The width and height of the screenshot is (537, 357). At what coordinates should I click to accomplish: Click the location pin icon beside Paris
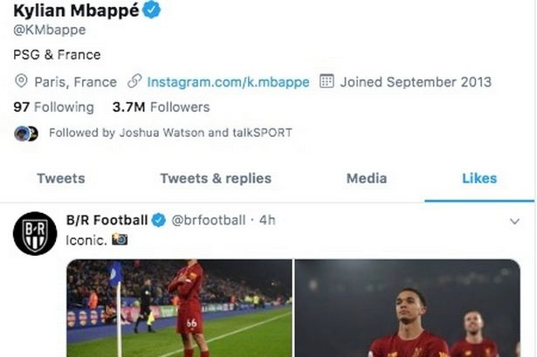click(21, 82)
